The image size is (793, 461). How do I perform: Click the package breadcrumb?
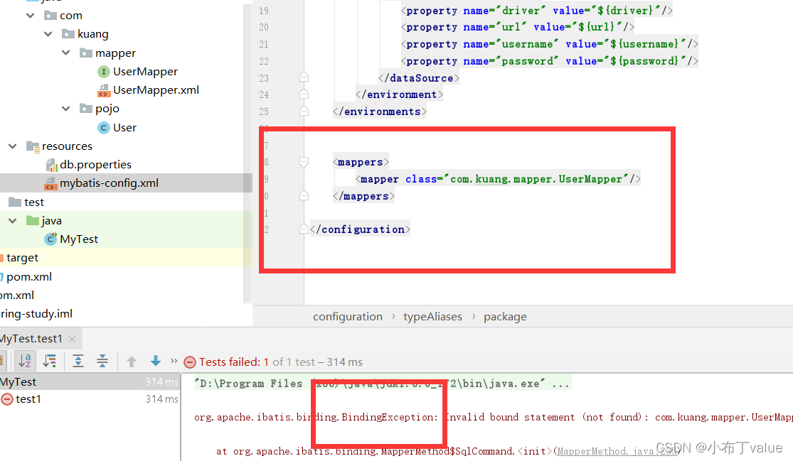click(505, 317)
